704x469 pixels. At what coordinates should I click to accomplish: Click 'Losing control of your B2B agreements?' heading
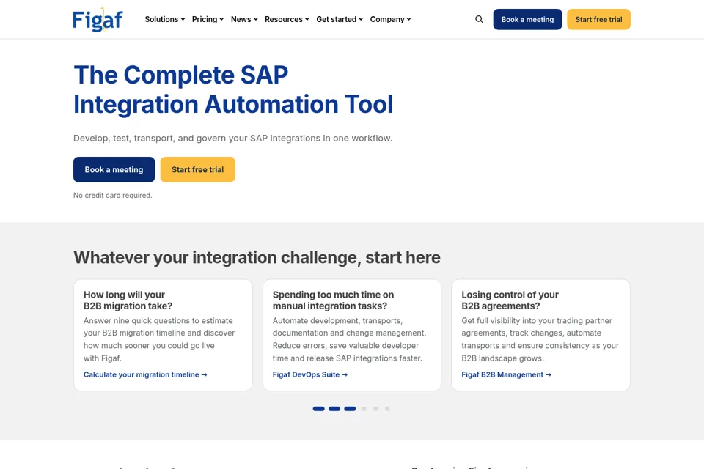pos(510,300)
